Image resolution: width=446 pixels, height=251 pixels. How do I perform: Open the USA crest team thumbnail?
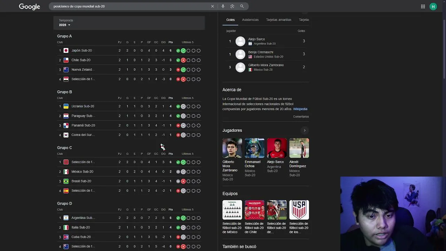[x=299, y=210]
